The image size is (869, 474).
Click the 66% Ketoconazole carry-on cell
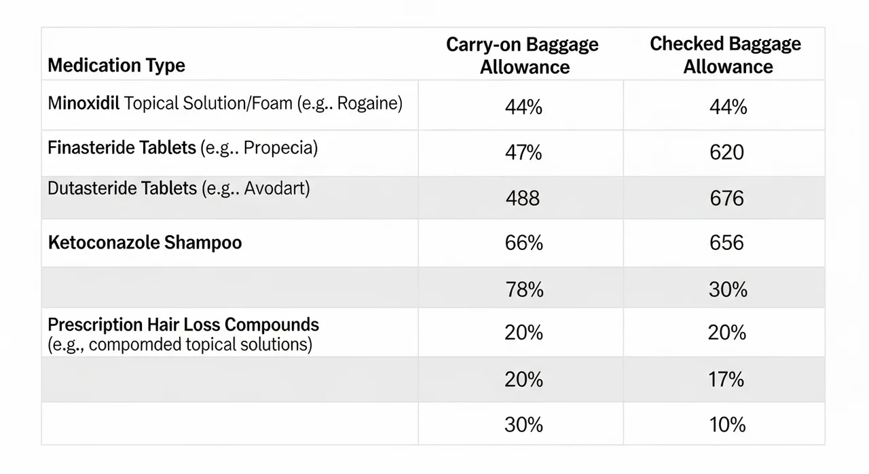point(523,243)
